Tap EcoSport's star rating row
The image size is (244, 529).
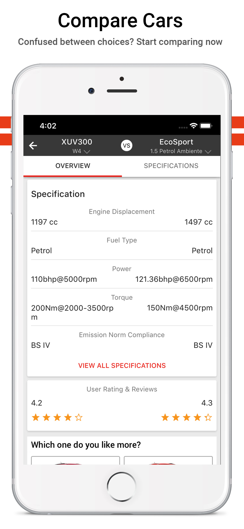(x=186, y=418)
